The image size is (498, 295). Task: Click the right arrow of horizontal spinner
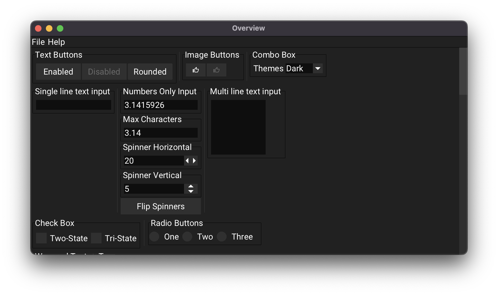click(194, 161)
